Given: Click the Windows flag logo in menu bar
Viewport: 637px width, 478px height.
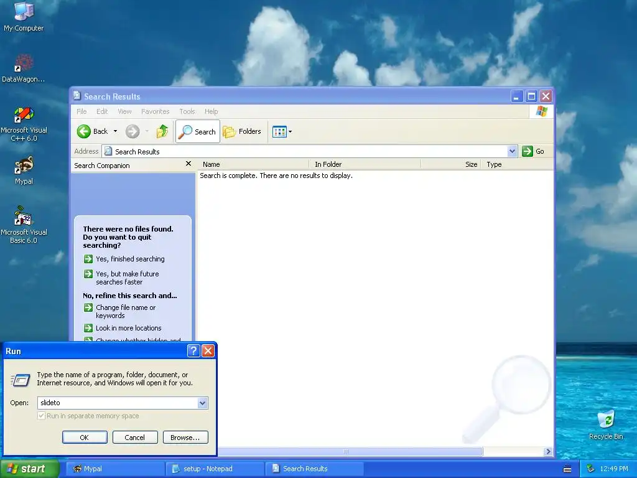Looking at the screenshot, I should (541, 111).
